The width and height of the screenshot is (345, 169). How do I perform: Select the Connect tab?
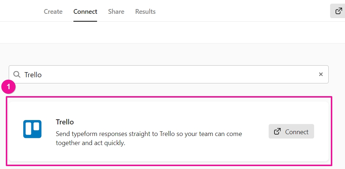tap(85, 12)
